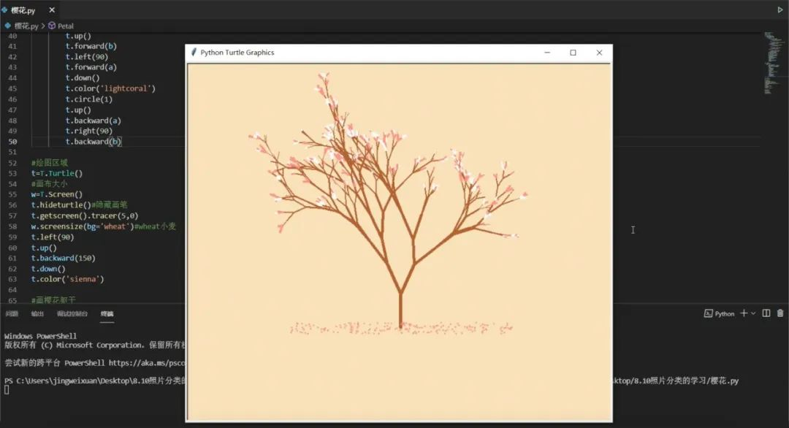Open the aka.ms PowerShell link in terminal
Screen dimensions: 789x428
[147, 362]
